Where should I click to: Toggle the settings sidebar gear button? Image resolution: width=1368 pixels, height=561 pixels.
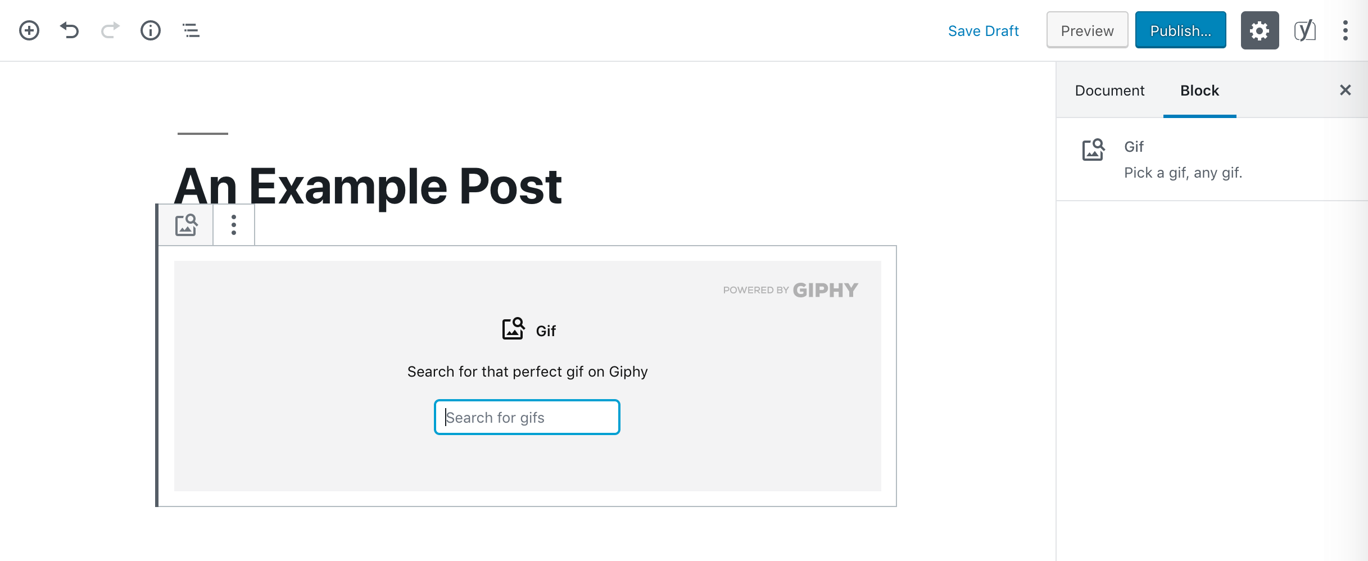(1260, 30)
